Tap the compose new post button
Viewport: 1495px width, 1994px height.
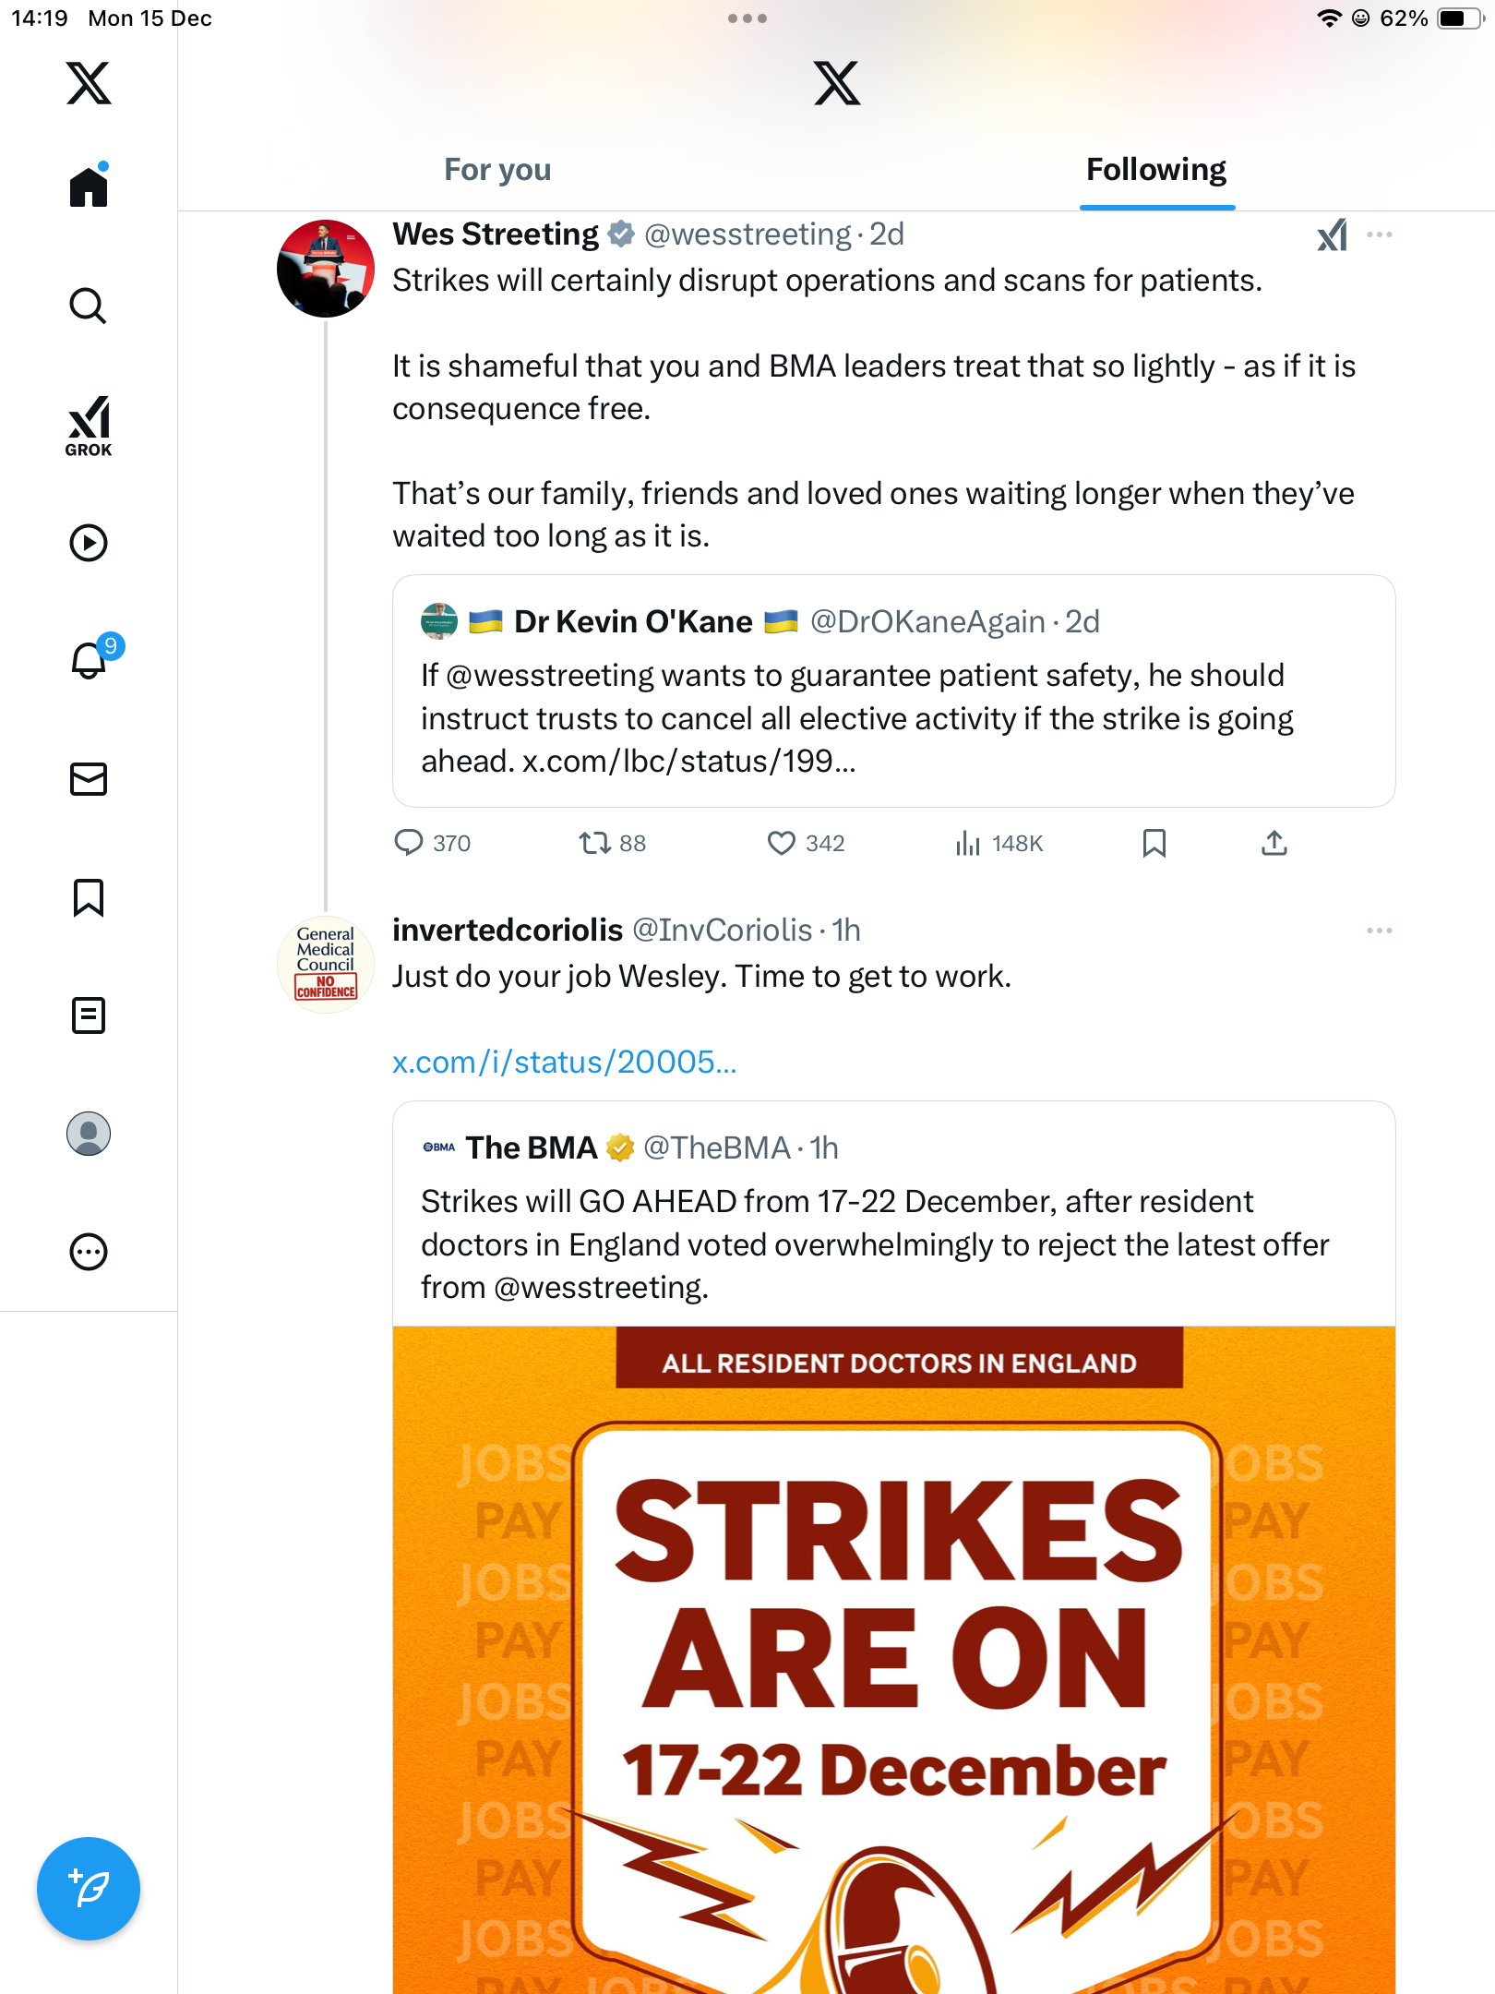[x=89, y=1889]
